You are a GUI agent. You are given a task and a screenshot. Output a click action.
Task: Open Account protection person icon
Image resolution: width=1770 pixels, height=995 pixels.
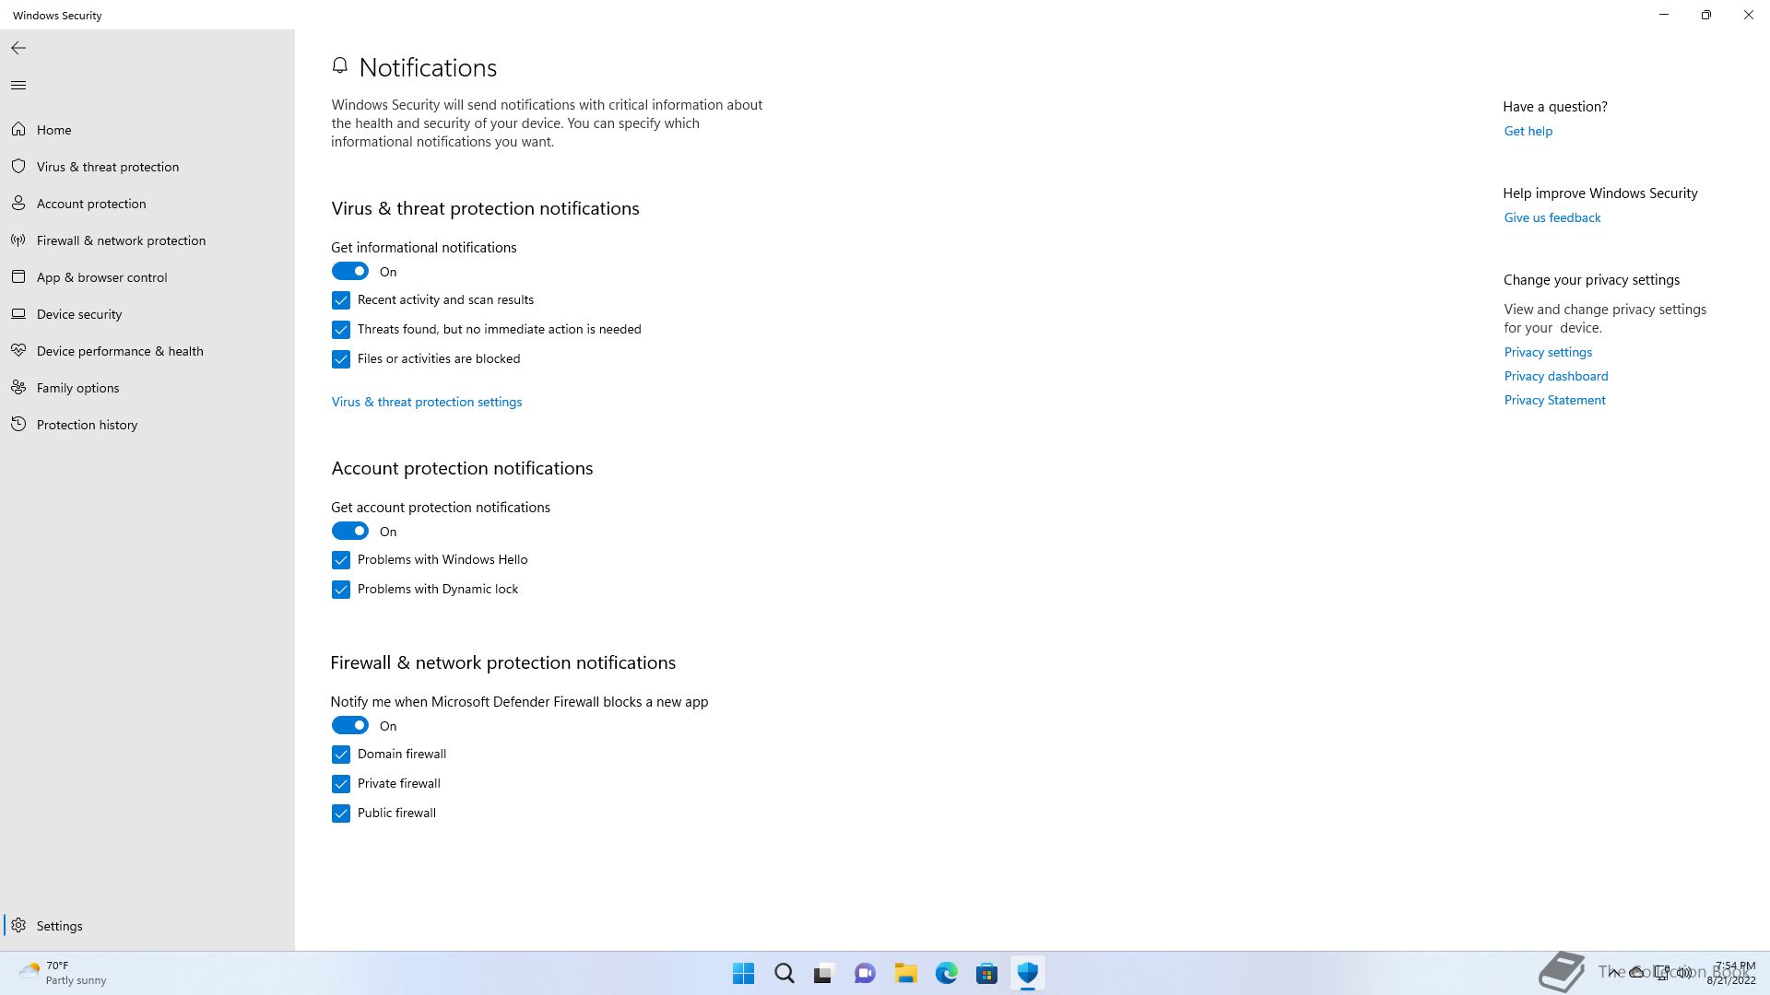[18, 204]
